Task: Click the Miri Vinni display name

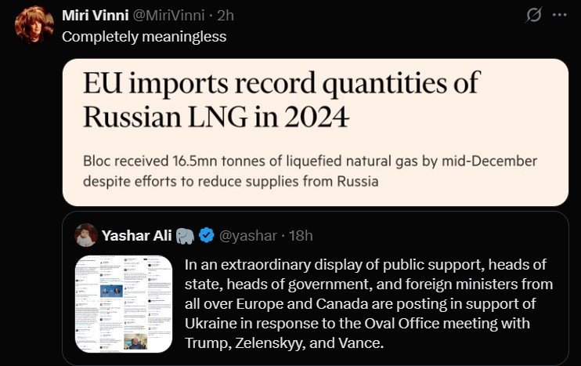Action: pos(96,15)
